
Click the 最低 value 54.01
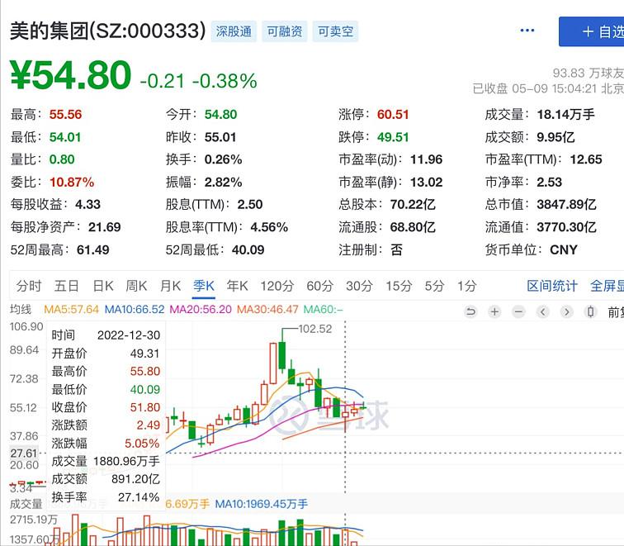[65, 137]
